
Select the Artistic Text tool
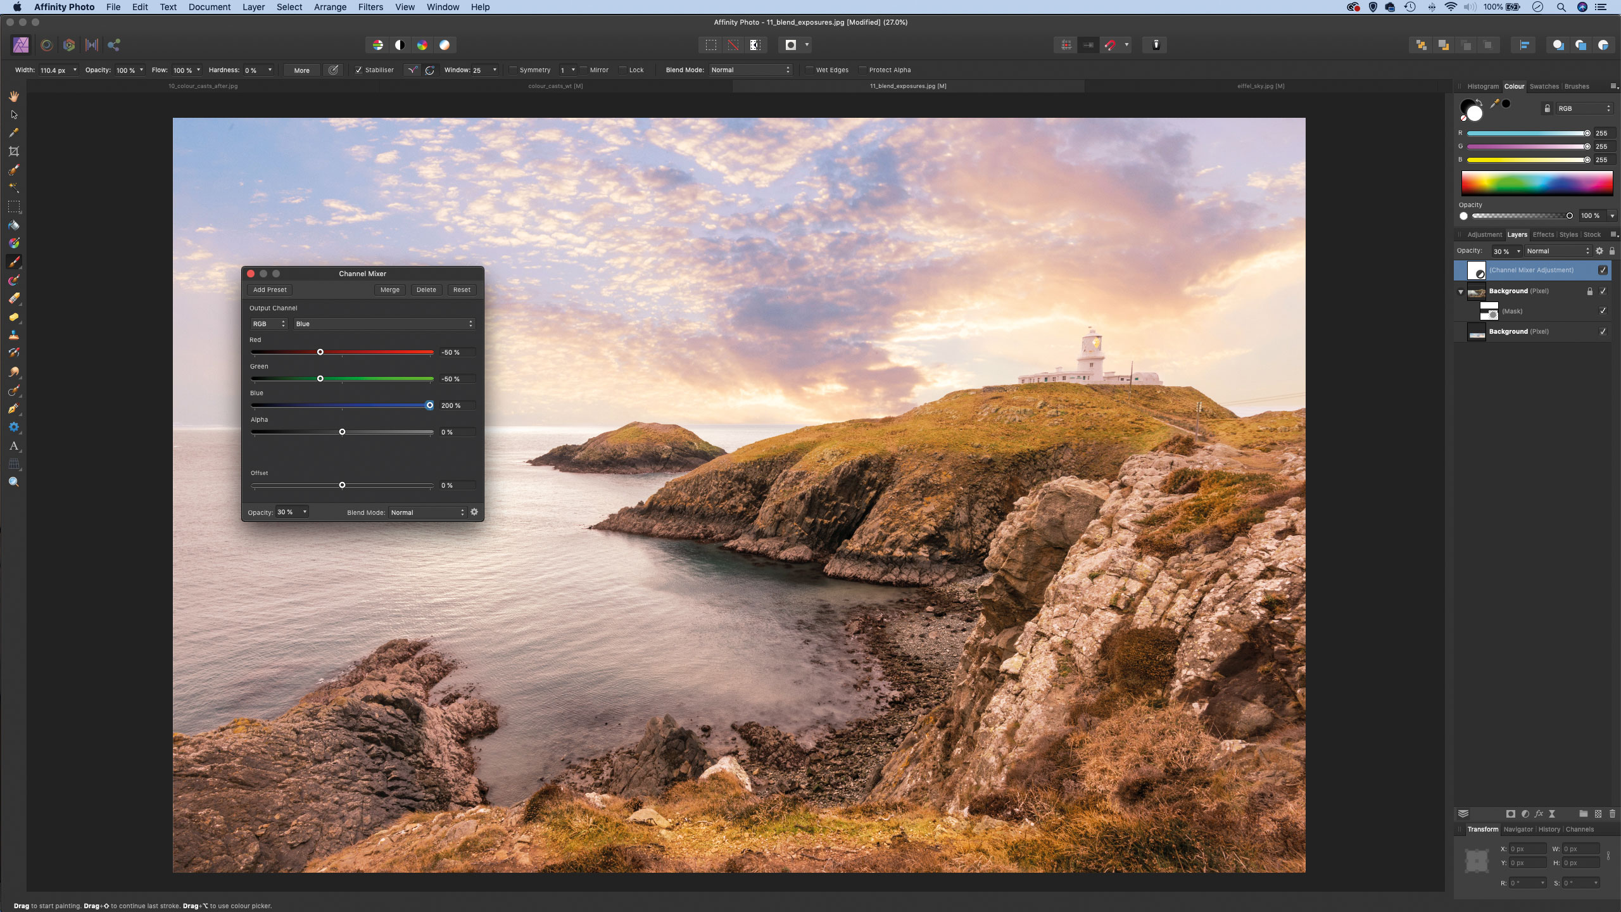[14, 446]
